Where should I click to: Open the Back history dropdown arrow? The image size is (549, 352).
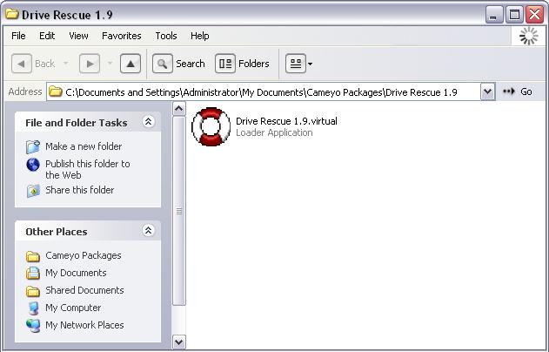(x=65, y=64)
